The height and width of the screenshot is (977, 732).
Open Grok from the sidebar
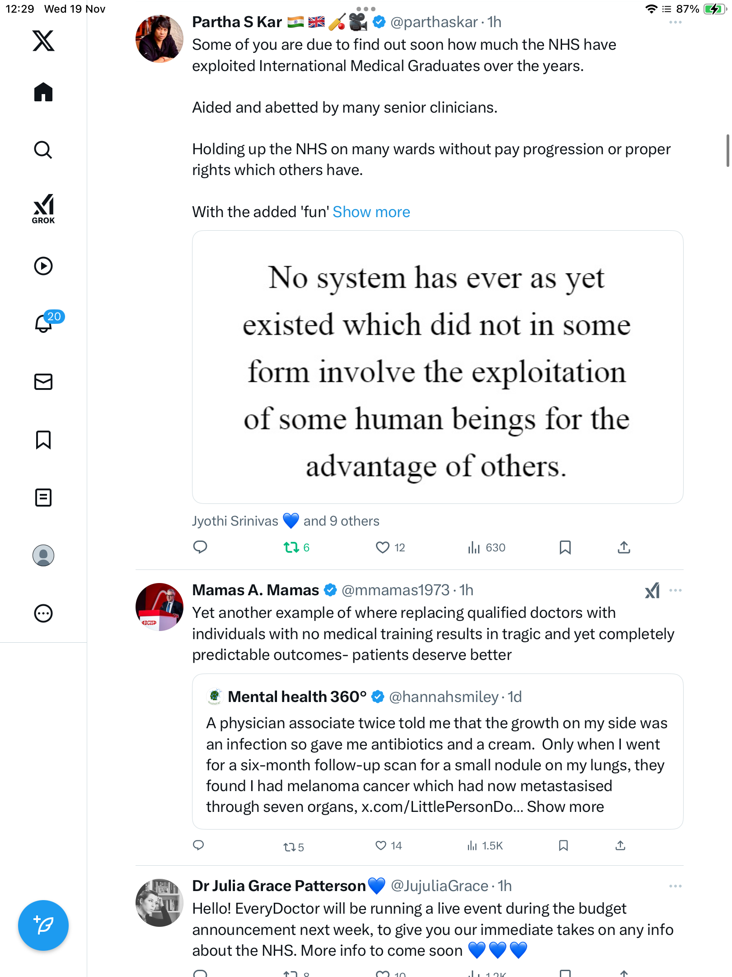click(43, 209)
